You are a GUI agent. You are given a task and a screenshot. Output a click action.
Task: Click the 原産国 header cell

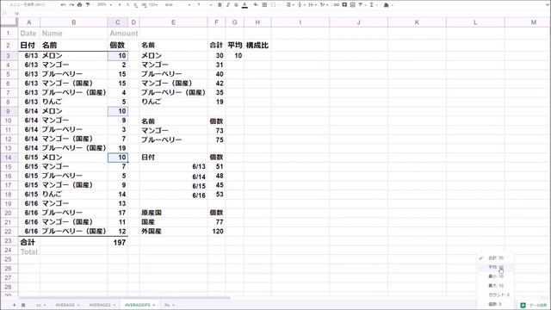[x=173, y=213]
